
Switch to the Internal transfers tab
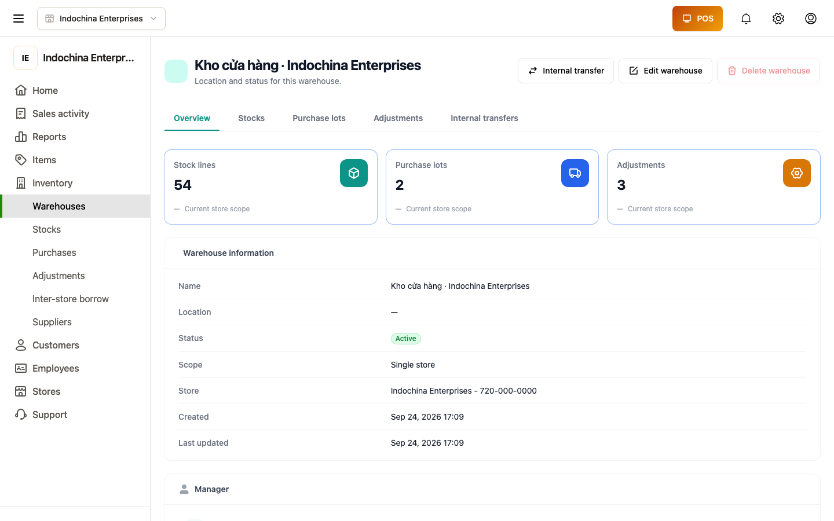[x=485, y=118]
